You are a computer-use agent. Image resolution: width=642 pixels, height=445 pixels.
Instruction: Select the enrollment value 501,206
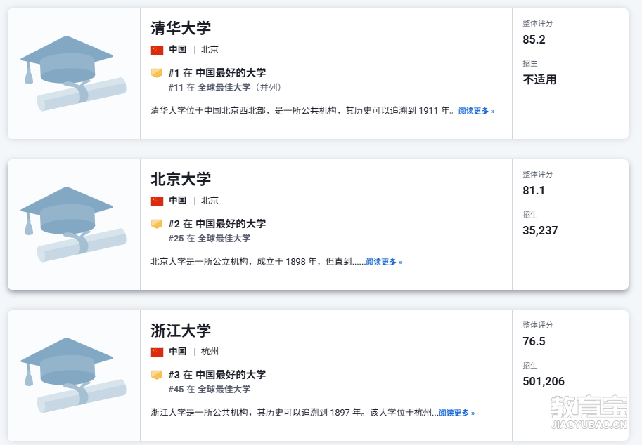(x=544, y=381)
